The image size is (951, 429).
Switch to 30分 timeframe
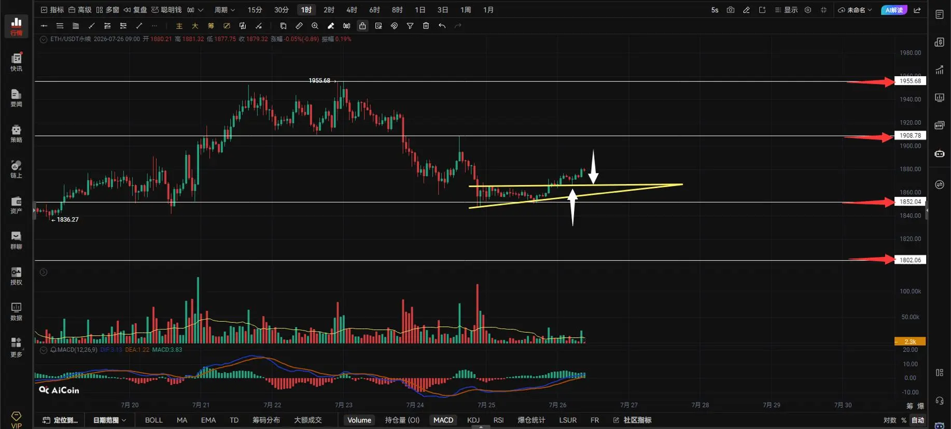282,10
